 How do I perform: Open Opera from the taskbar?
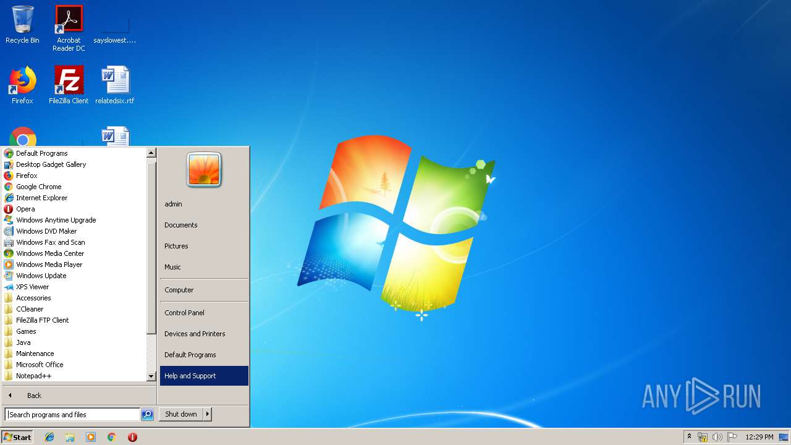(x=132, y=437)
